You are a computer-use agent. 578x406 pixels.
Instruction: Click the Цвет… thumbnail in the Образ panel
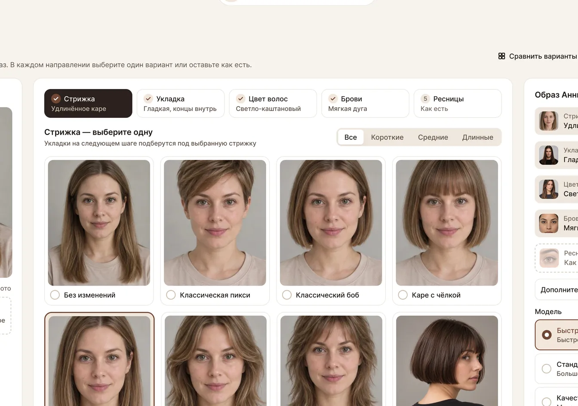click(x=549, y=189)
